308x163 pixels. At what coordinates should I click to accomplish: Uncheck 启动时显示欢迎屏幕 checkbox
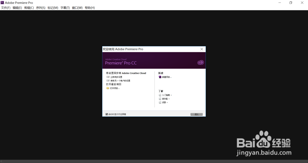pyautogui.click(x=107, y=114)
